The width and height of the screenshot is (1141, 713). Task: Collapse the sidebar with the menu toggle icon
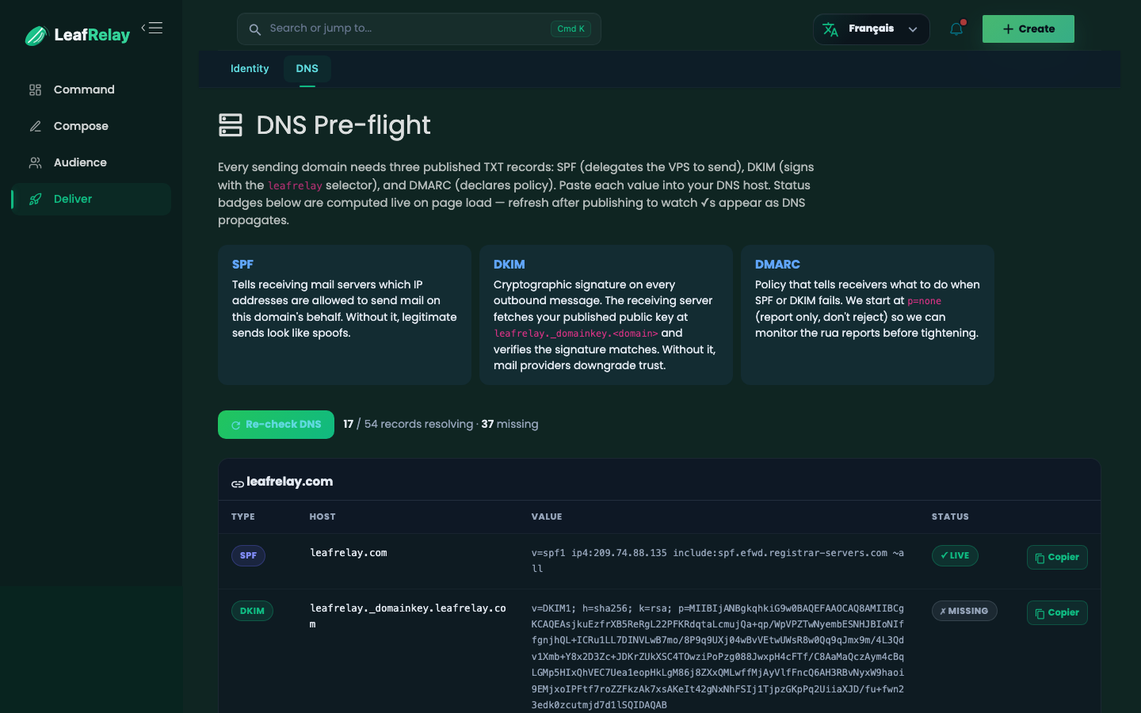point(152,28)
